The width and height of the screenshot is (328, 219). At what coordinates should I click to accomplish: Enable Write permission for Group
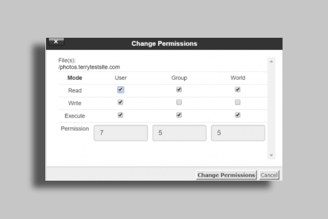[x=179, y=102]
